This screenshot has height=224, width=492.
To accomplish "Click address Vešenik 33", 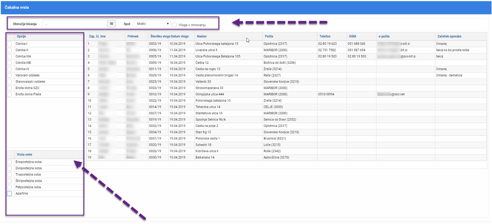I will pos(203,82).
